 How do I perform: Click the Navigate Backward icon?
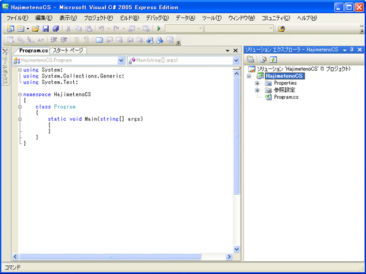click(x=132, y=29)
